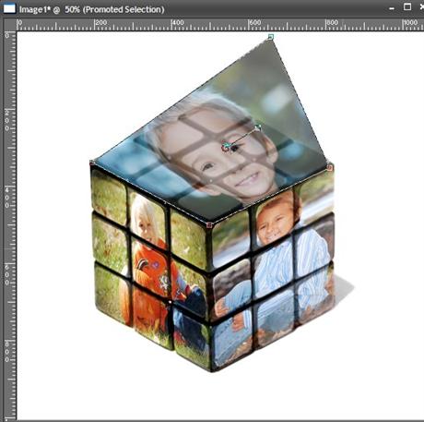Click the 1000 mark on horizontal ruler

point(410,22)
